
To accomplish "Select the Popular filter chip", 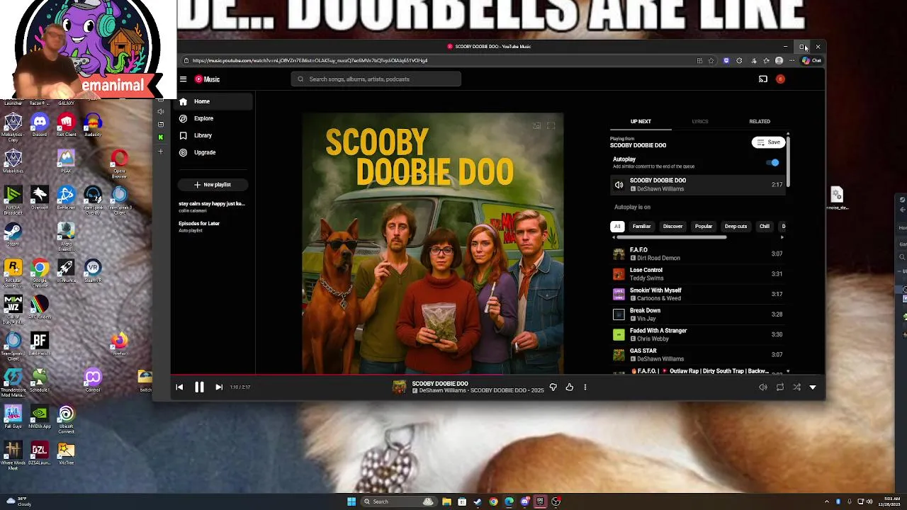I will (704, 227).
